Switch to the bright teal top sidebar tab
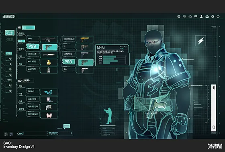 (x=10, y=33)
